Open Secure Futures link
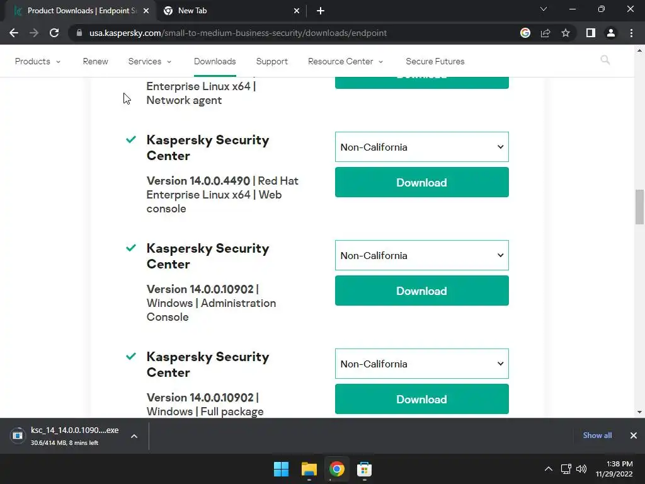Image resolution: width=645 pixels, height=484 pixels. (435, 61)
